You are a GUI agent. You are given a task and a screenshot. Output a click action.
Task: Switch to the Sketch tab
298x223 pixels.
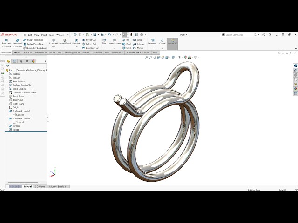pos(17,52)
